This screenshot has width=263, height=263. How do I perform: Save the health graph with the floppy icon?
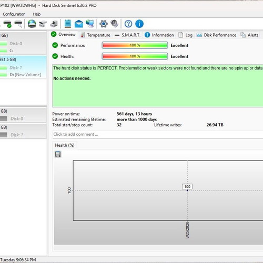tap(58, 154)
